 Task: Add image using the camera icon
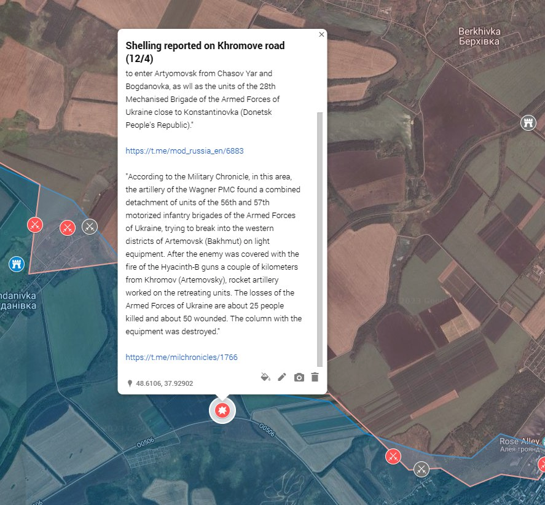click(x=299, y=377)
